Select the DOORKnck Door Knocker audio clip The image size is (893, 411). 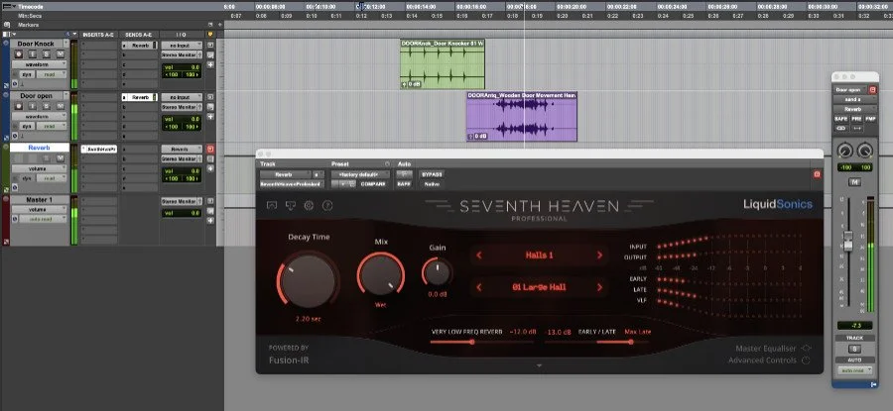pyautogui.click(x=443, y=64)
